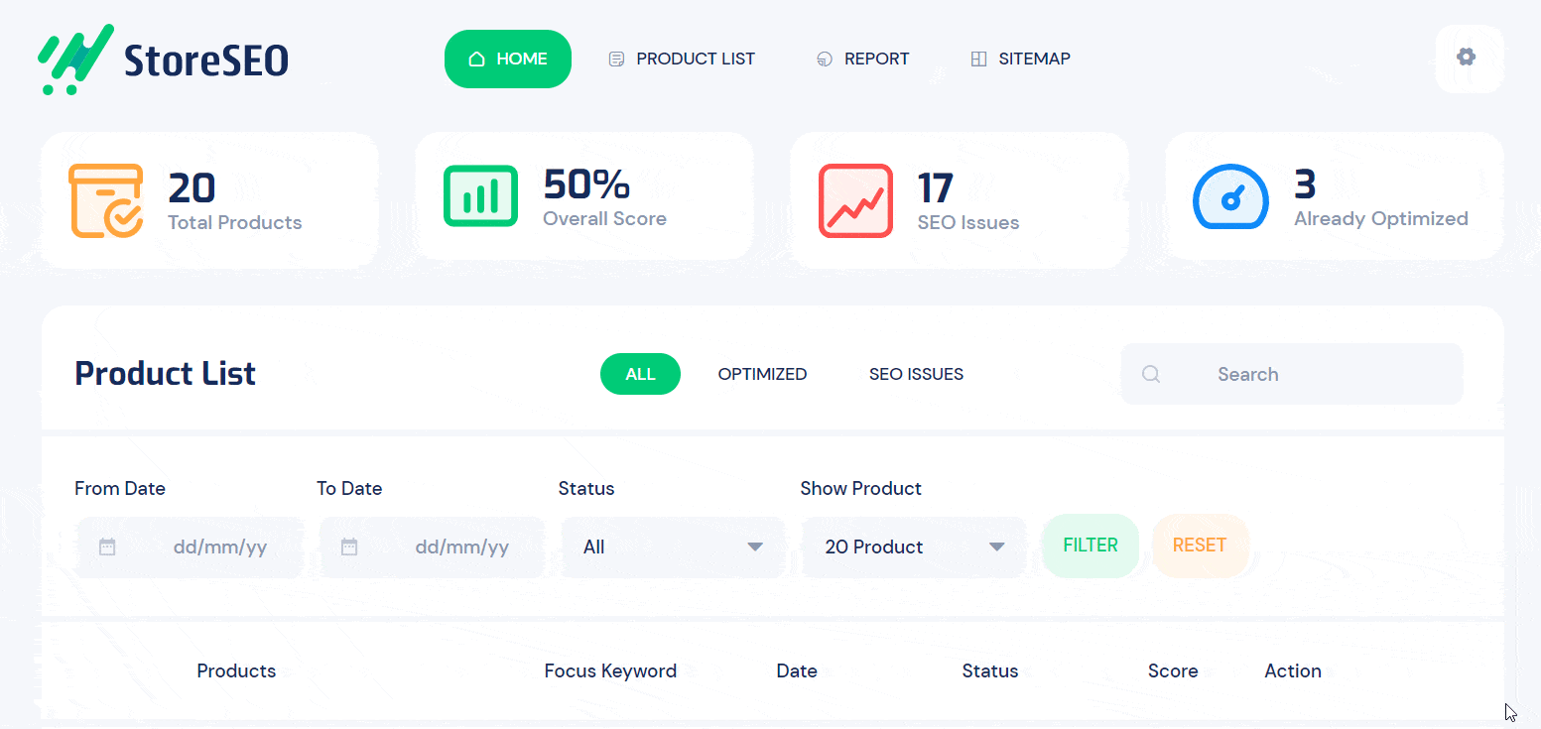The width and height of the screenshot is (1541, 729).
Task: Click the Overall Score bar chart icon
Action: pyautogui.click(x=480, y=196)
